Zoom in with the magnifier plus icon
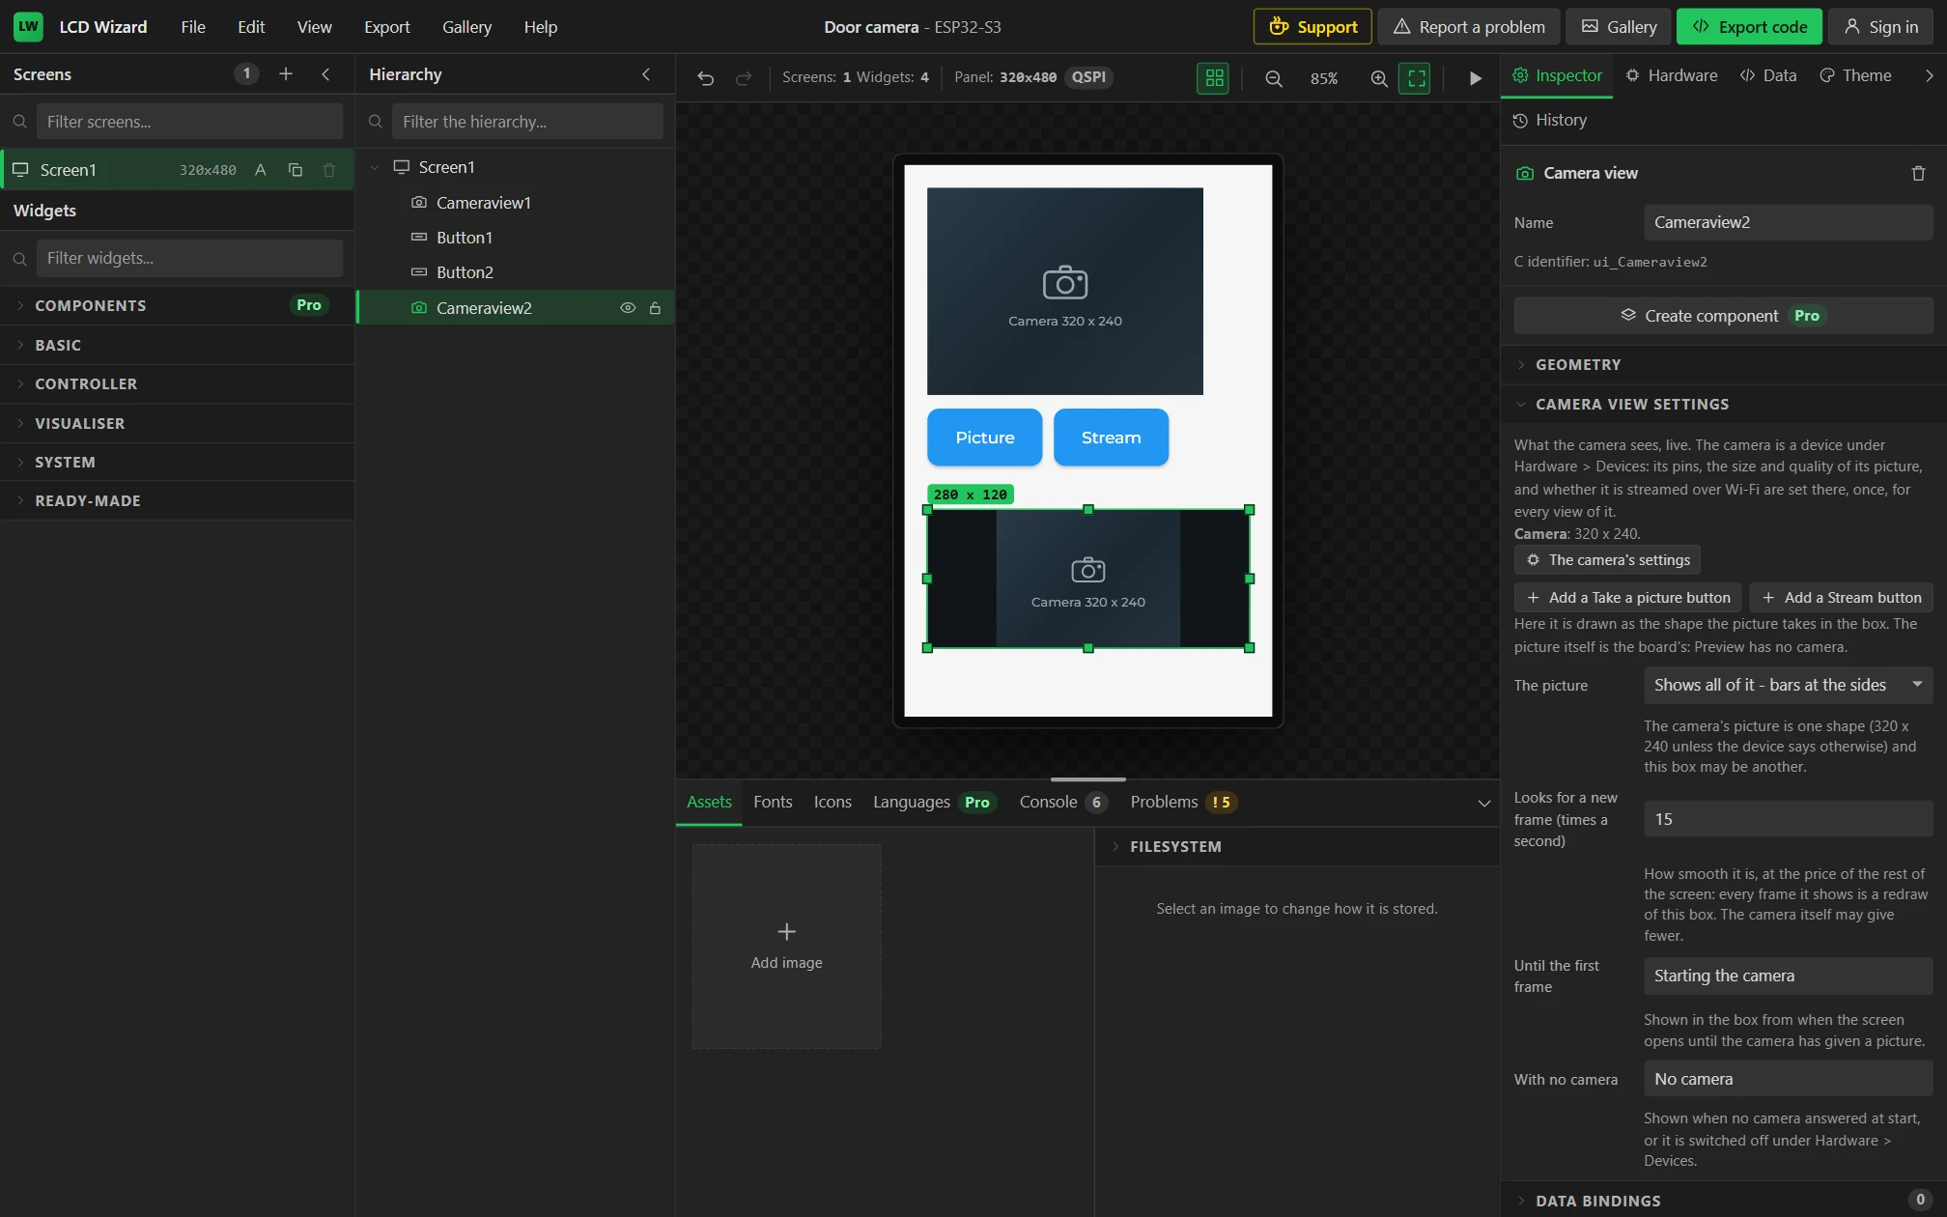This screenshot has width=1947, height=1217. 1379,78
